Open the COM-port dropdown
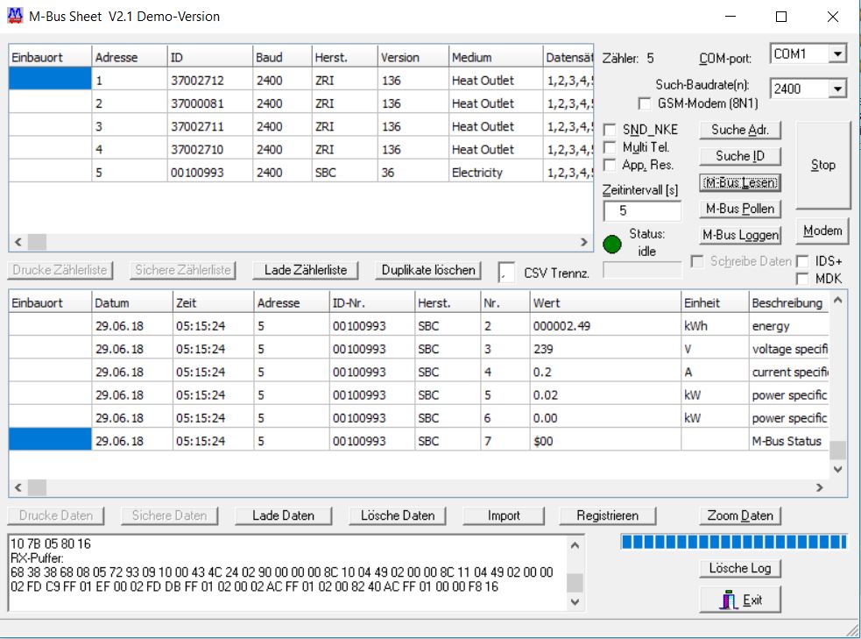The image size is (861, 639). (837, 53)
